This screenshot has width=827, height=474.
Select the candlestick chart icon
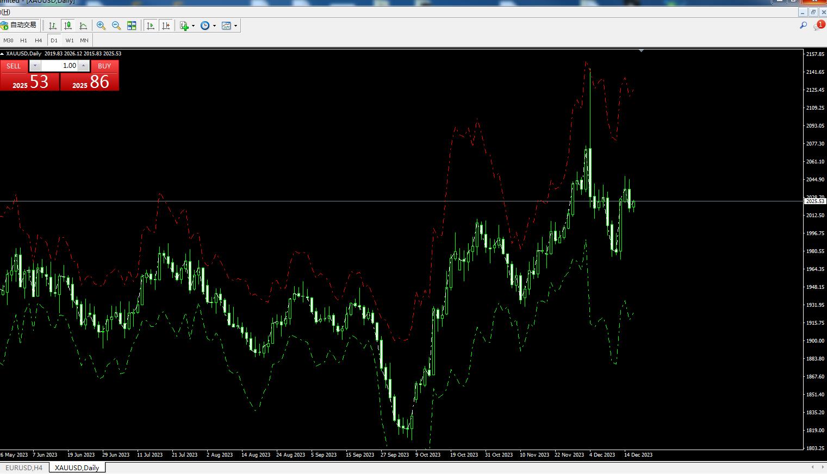(68, 26)
